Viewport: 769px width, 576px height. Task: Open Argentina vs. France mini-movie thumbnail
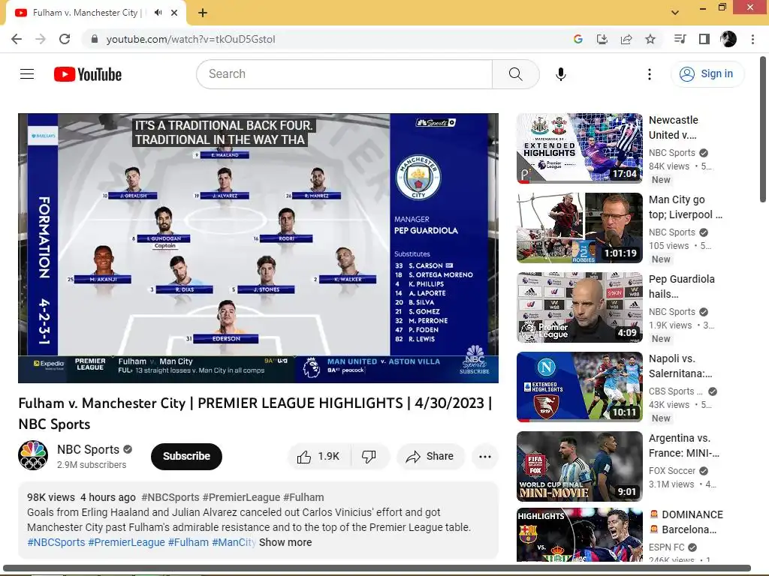tap(579, 466)
